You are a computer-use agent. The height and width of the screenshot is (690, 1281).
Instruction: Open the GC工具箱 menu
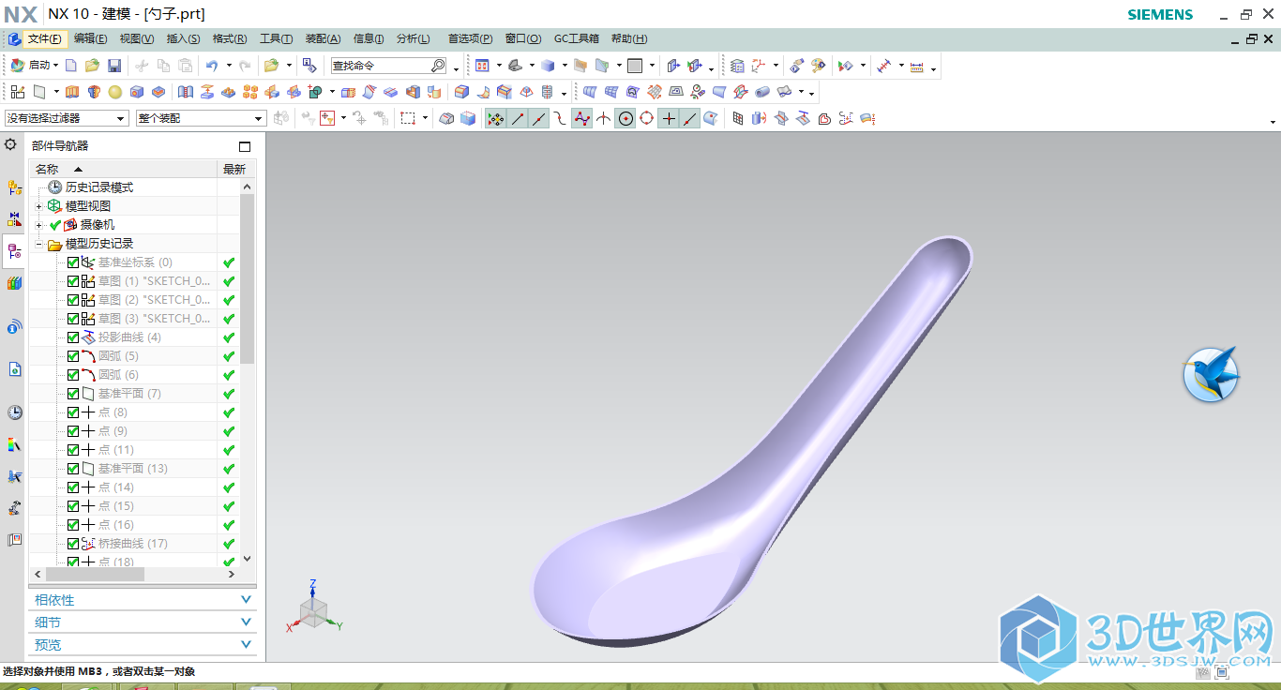[576, 38]
